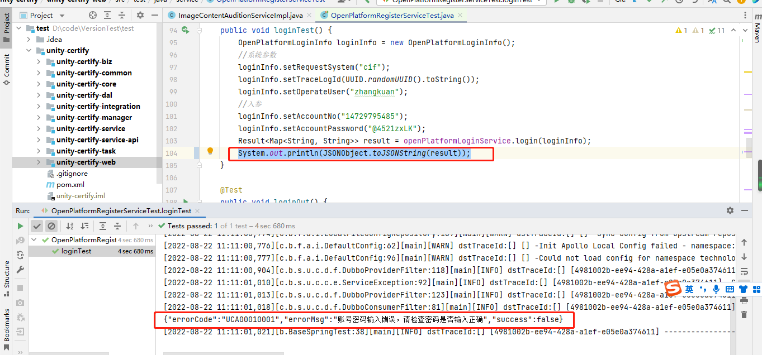The image size is (762, 355).
Task: Open run configuration wrench icon
Action: pos(20,270)
